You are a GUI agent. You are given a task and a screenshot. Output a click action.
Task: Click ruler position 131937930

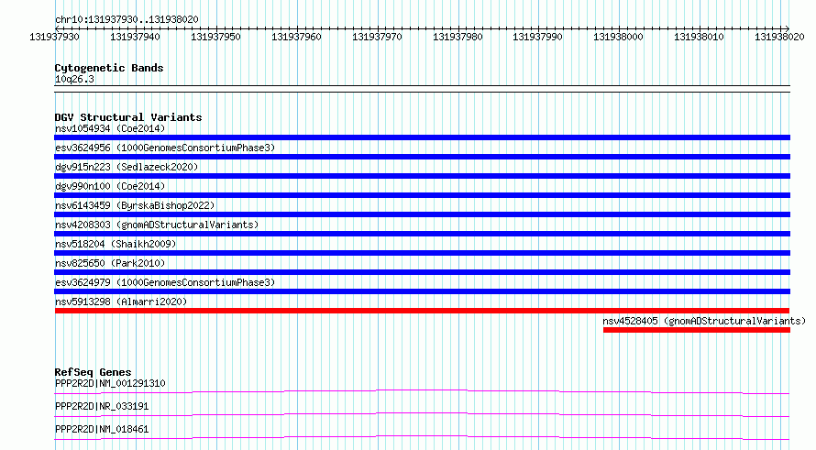click(x=55, y=37)
